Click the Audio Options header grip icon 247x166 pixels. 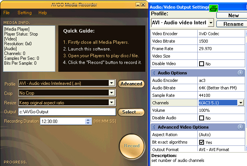point(154,73)
